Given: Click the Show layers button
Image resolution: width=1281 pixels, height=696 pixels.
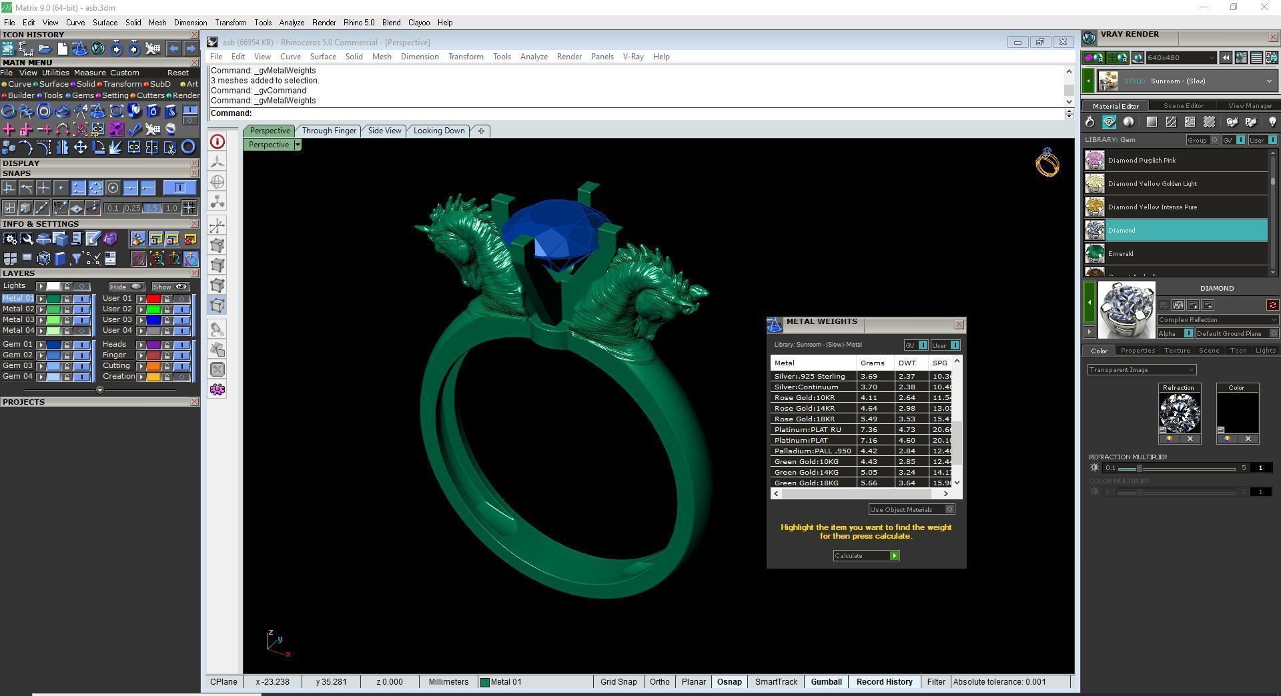Looking at the screenshot, I should [171, 287].
